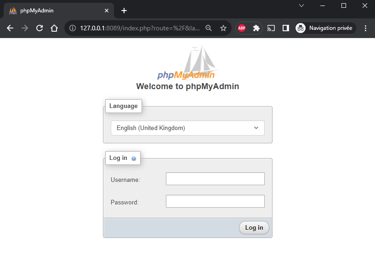Click the Language legend label

pyautogui.click(x=124, y=106)
